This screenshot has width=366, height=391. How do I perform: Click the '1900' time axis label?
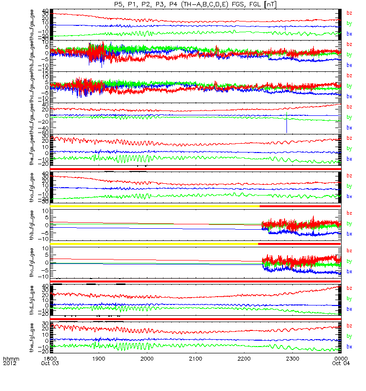pyautogui.click(x=99, y=359)
